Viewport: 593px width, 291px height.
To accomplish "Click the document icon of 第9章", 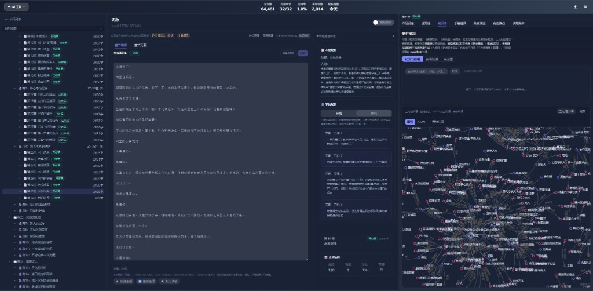I will pyautogui.click(x=25, y=37).
